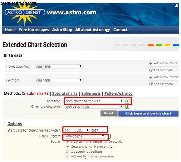
Task: Click info icon next to House System
Action: (109, 136)
